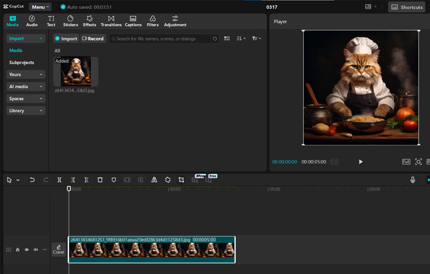
Task: Click the trash can delete icon
Action: 100,180
